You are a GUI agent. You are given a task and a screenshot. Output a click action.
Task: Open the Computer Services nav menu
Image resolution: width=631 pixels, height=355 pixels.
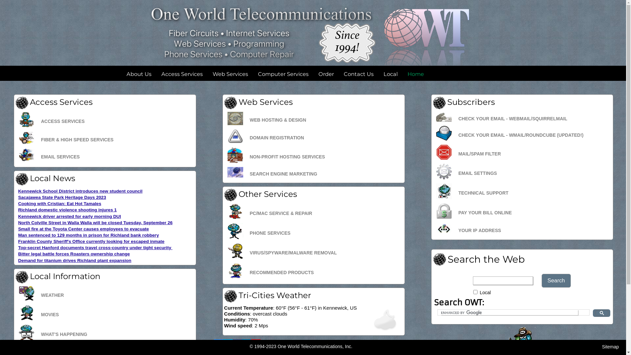tap(283, 74)
